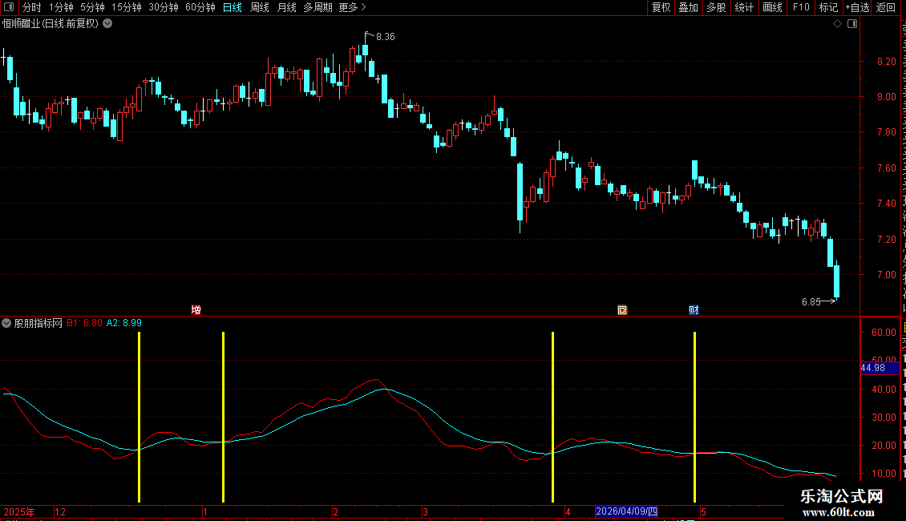Open the 复权 adjustment options

pos(661,7)
